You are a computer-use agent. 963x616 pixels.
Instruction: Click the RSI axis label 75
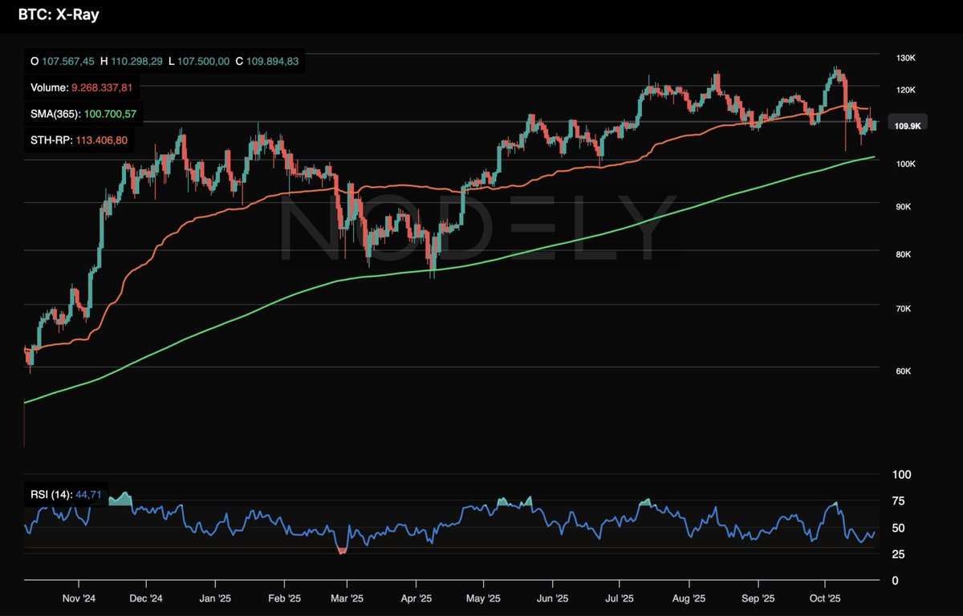click(900, 502)
